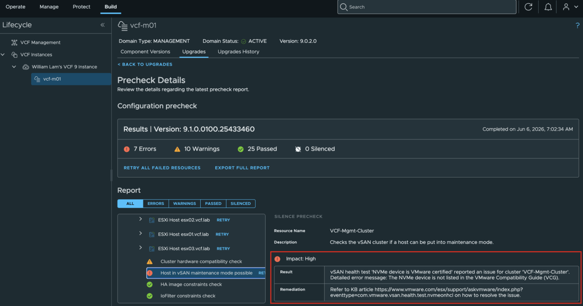Click the esx03.vcf.lab host icon

152,249
